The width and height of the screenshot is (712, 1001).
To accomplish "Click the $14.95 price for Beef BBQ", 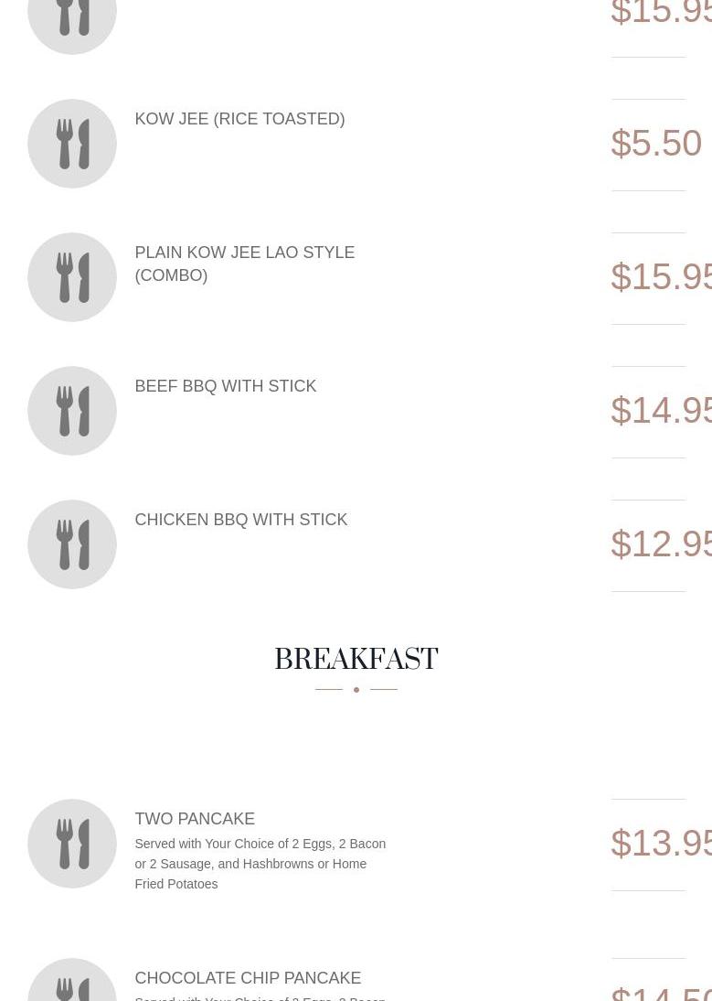I will pos(660,411).
